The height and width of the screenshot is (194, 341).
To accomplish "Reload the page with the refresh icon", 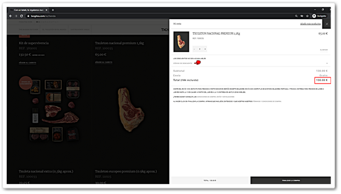I will click(21, 16).
